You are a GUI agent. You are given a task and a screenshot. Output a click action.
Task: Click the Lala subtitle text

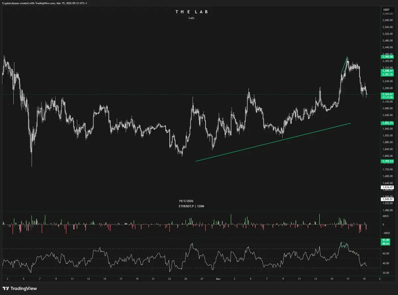point(191,18)
